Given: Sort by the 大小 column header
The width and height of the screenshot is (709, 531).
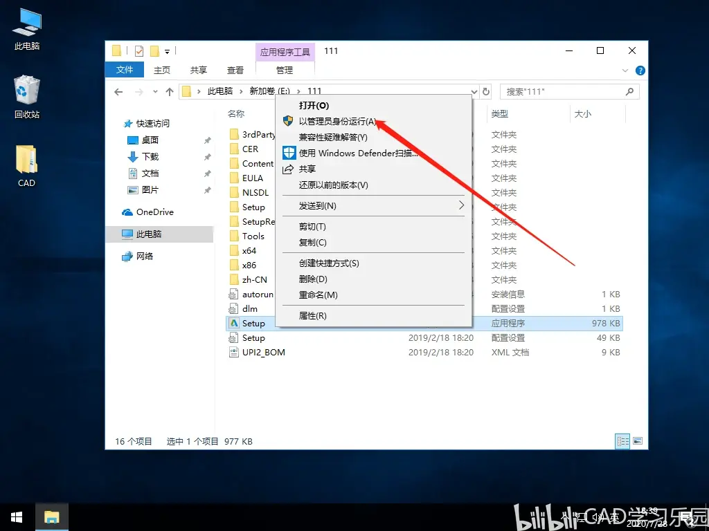Looking at the screenshot, I should (x=582, y=114).
